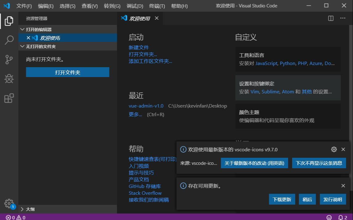Open the Stack Overflow link

[x=145, y=193]
